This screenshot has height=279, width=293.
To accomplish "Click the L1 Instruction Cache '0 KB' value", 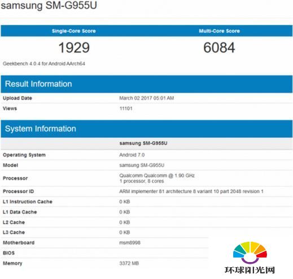I will [x=125, y=202].
